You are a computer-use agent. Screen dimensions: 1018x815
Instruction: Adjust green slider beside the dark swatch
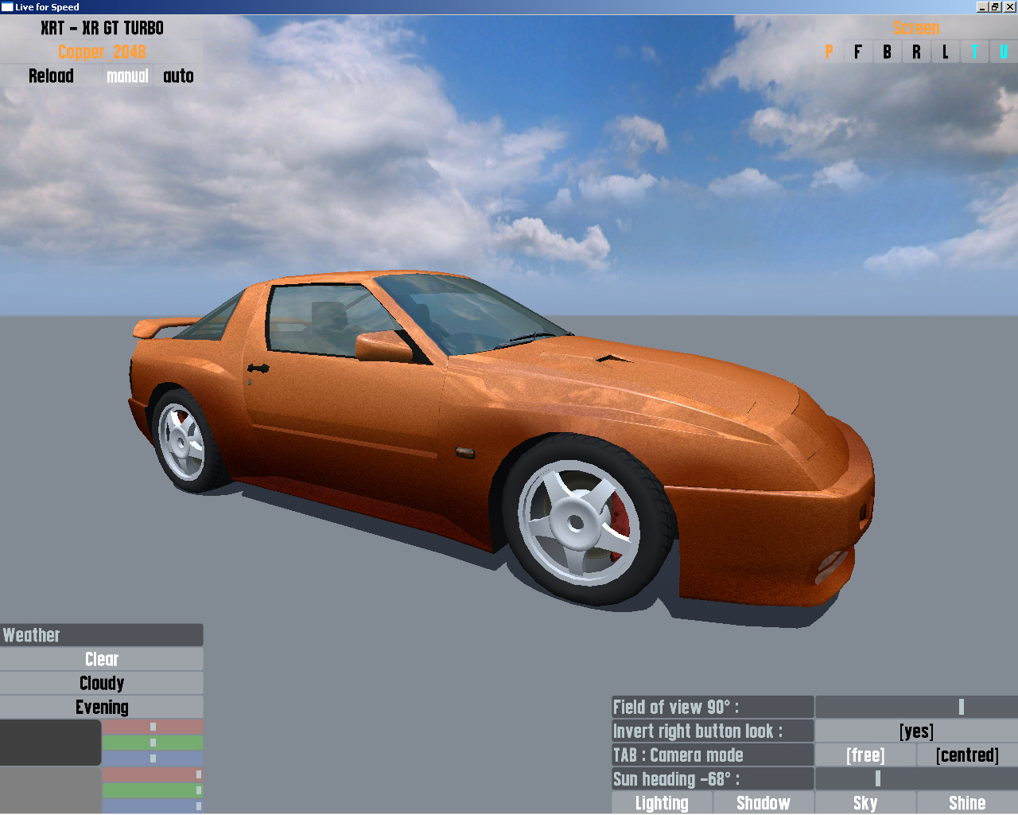pyautogui.click(x=153, y=743)
